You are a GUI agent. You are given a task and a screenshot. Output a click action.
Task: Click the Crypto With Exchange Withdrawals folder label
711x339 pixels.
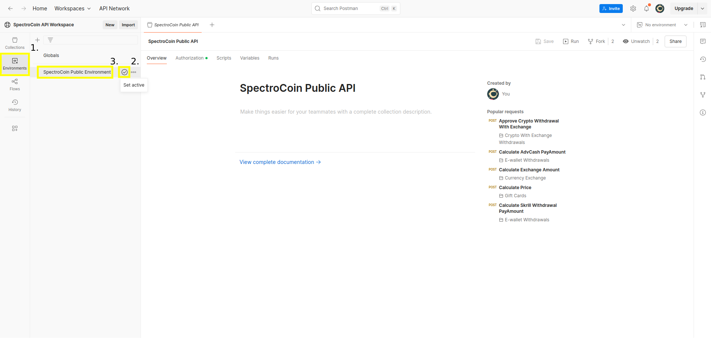click(526, 139)
